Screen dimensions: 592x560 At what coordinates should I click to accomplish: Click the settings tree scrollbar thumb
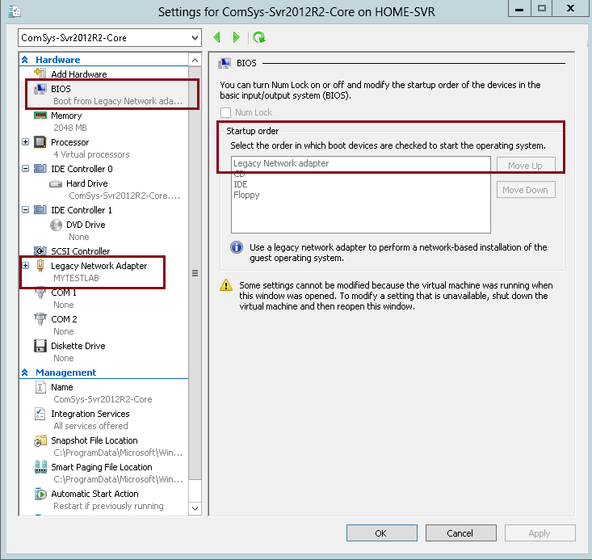(195, 273)
